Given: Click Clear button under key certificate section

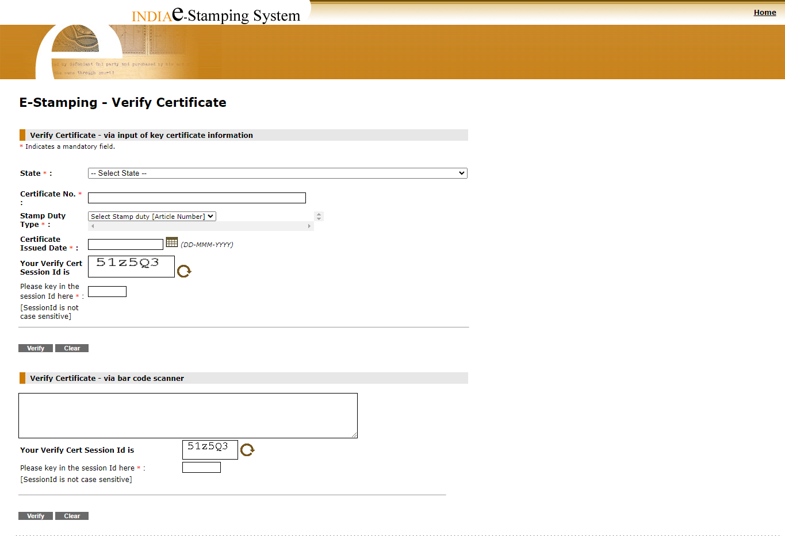Looking at the screenshot, I should click(72, 348).
